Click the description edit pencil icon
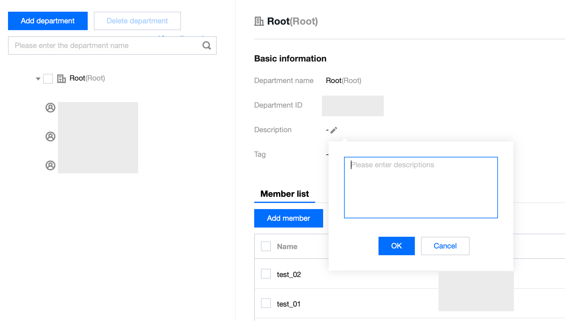This screenshot has width=565, height=321. pos(334,130)
